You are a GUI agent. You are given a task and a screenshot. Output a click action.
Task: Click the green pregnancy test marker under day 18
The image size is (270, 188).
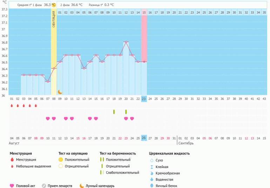click(x=114, y=112)
